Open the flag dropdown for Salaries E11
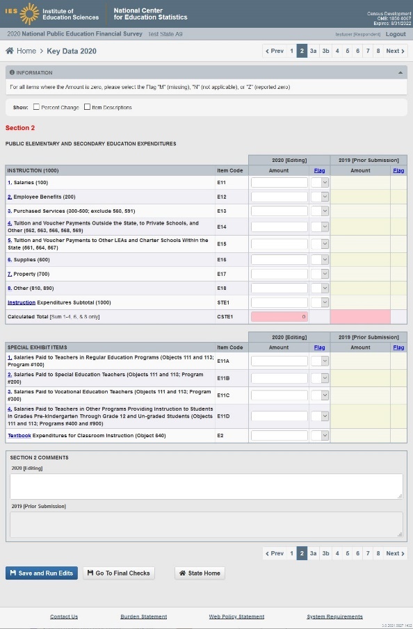The image size is (413, 629). point(320,183)
